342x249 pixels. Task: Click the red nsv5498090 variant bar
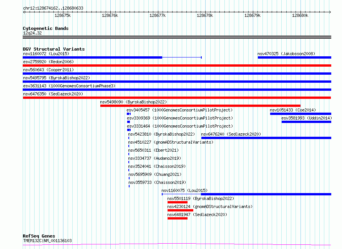click(x=200, y=106)
